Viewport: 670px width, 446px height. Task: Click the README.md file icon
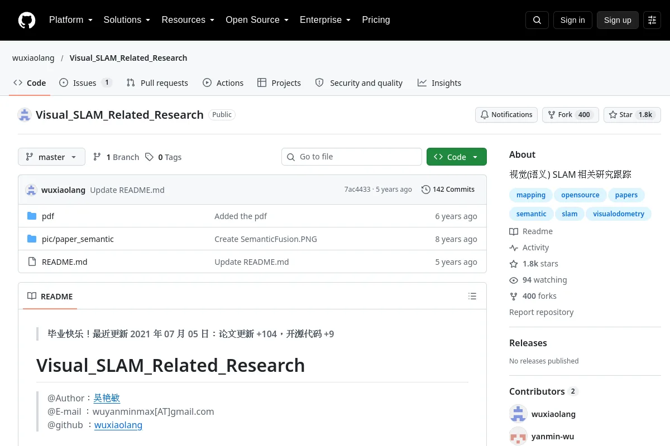click(32, 262)
